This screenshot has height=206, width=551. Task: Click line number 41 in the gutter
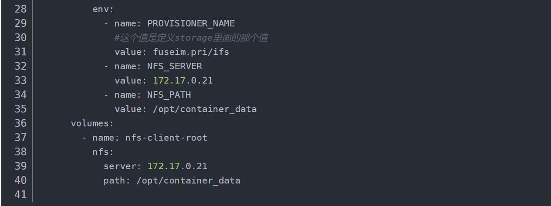pyautogui.click(x=20, y=195)
